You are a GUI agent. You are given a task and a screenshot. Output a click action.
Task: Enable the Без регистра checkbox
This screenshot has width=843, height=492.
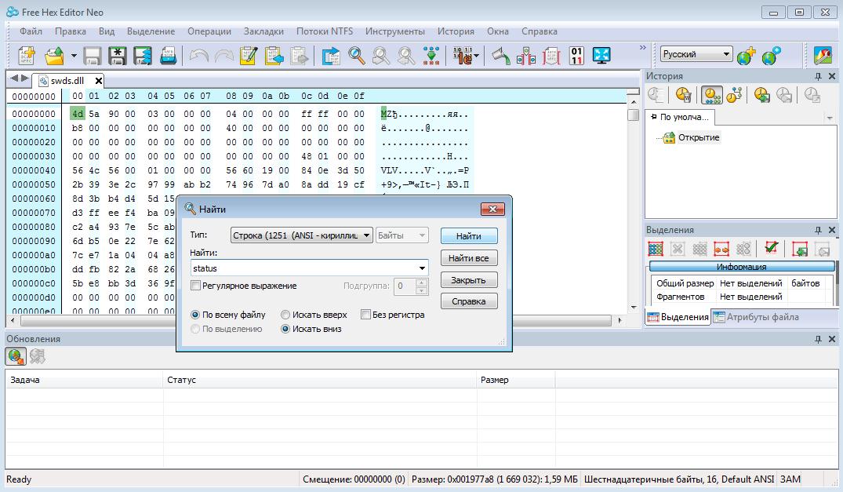365,315
